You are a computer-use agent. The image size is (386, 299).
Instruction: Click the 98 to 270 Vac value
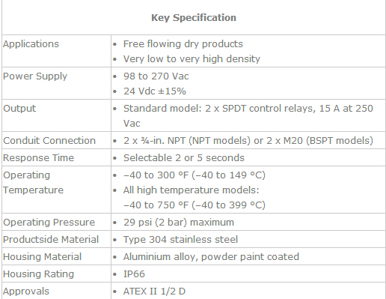click(156, 76)
